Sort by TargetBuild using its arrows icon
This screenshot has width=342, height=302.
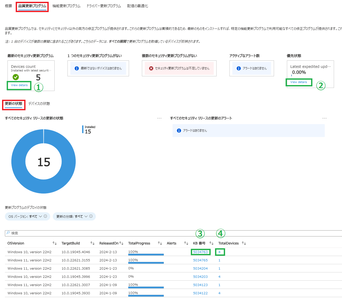(92, 243)
